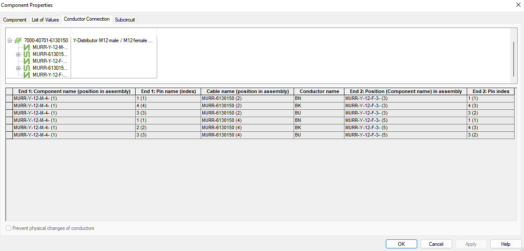Select the BU conductor cell for cable MURR-6130150 (4)
Screen dimensions: 524x251
point(319,135)
